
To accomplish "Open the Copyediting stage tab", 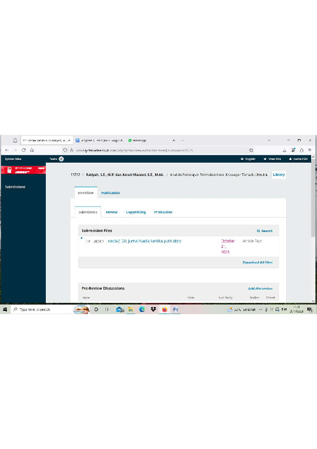I will [136, 212].
